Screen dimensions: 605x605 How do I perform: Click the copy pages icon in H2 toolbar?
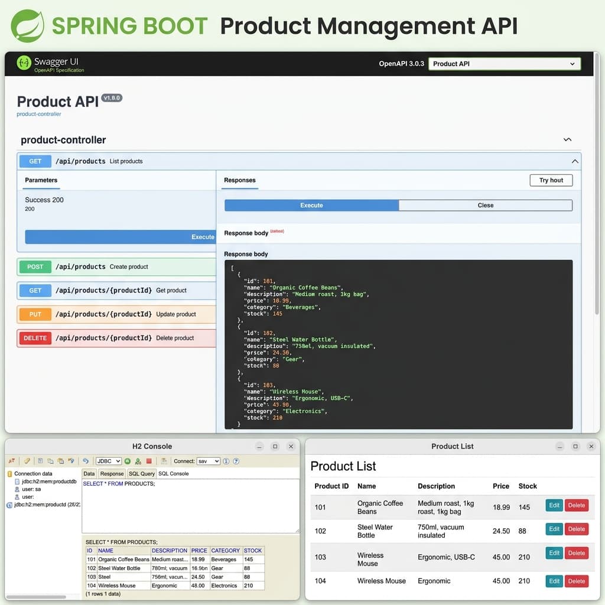51,461
